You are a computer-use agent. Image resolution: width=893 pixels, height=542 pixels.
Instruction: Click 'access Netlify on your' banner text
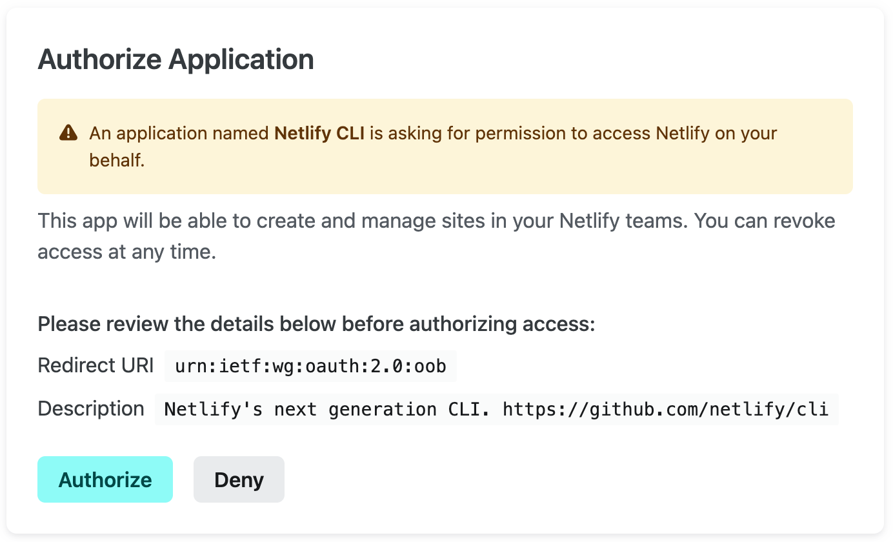pos(684,134)
